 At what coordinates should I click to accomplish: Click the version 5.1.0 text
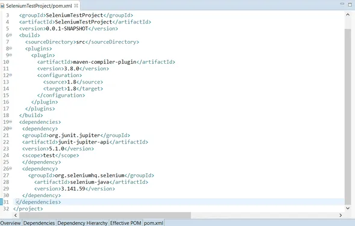(57, 148)
